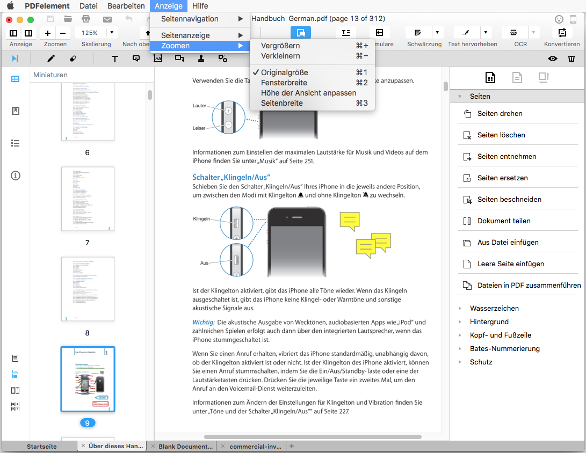This screenshot has height=453, width=586.
Task: Open the 125% Skalierung dropdown arrow
Action: pyautogui.click(x=112, y=33)
